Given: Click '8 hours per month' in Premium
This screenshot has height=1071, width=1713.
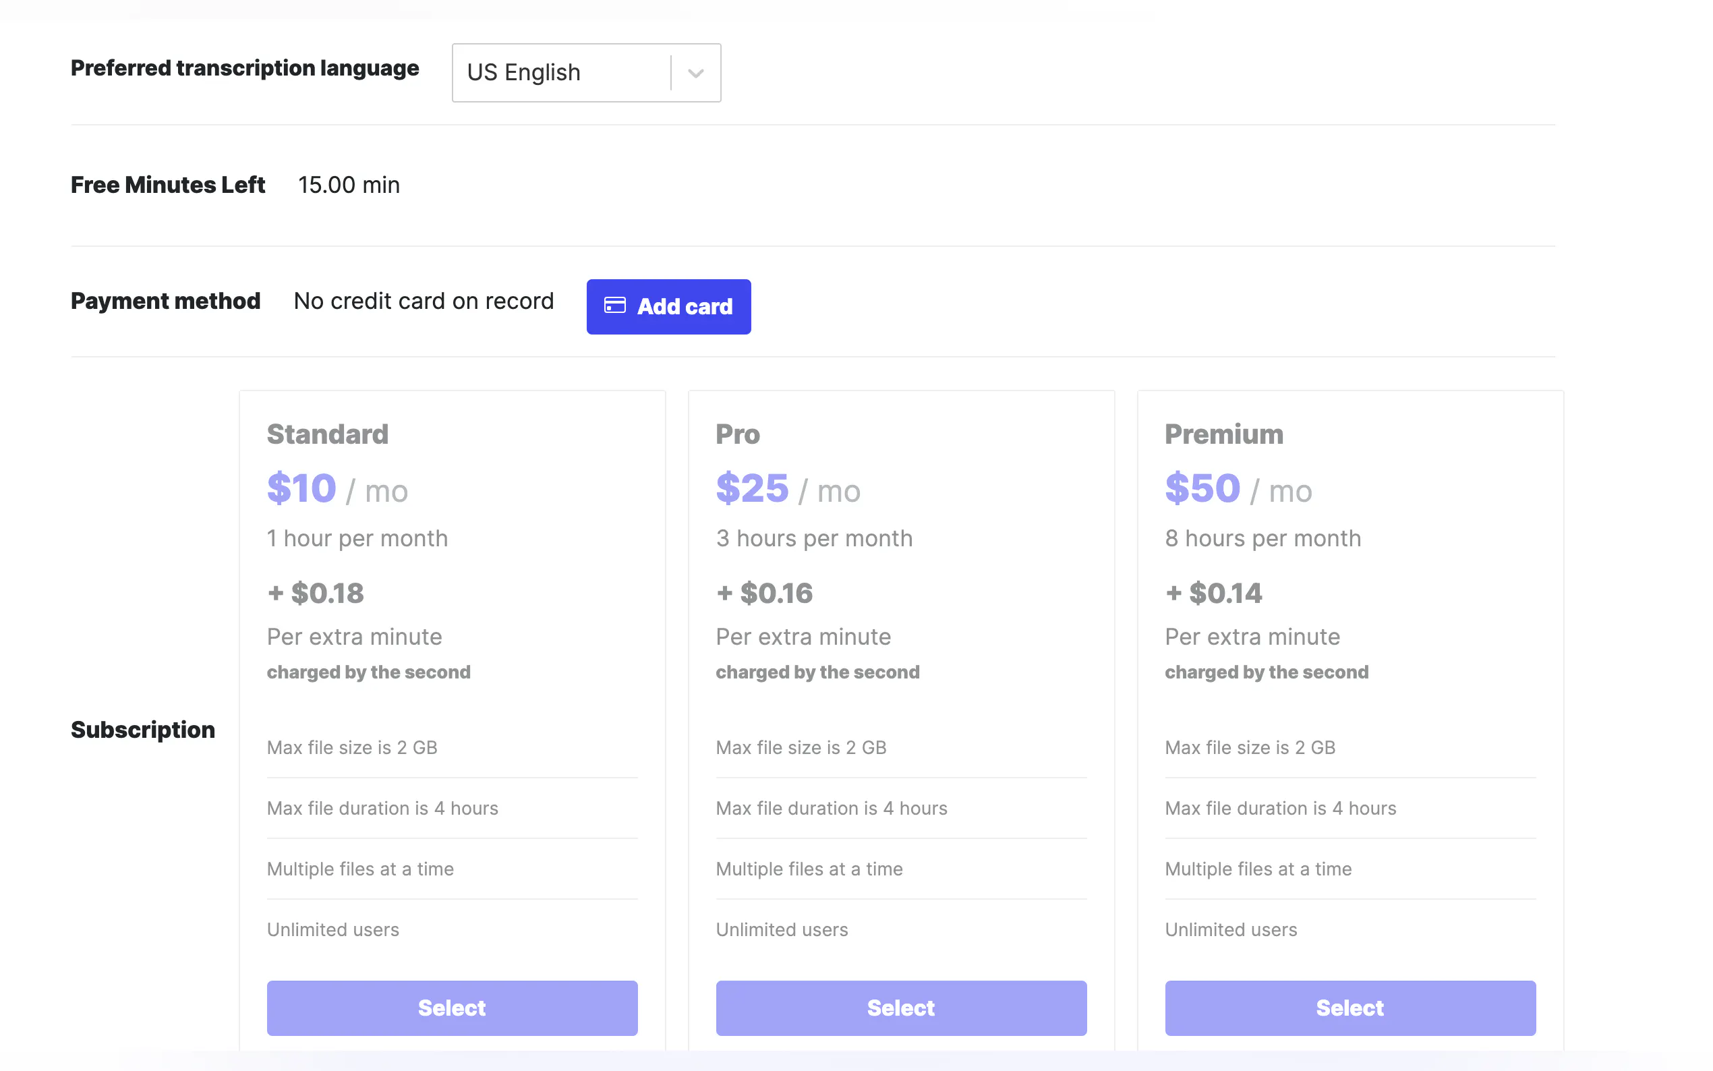Looking at the screenshot, I should coord(1262,538).
